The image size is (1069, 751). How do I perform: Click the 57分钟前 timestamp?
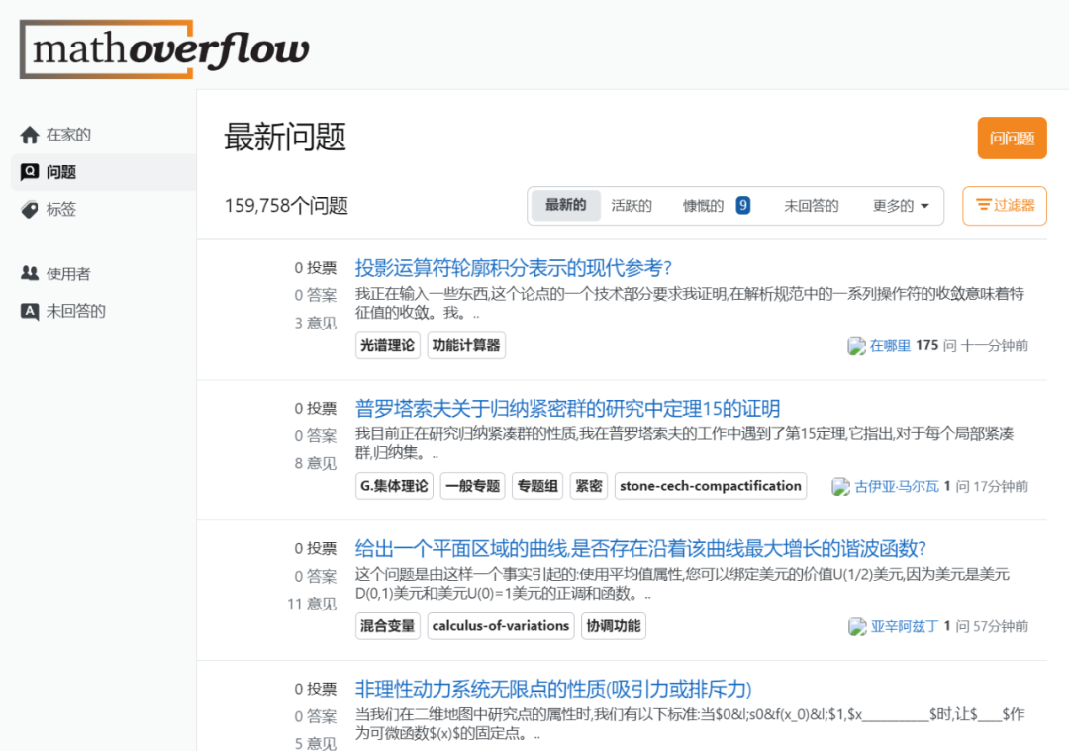1000,627
